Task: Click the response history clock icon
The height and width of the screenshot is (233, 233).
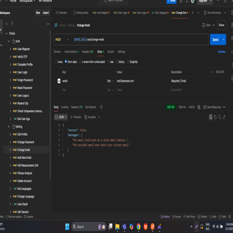Action: click(x=101, y=107)
